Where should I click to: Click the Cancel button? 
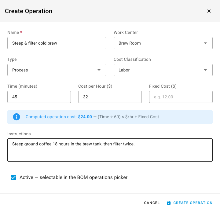[152, 203]
